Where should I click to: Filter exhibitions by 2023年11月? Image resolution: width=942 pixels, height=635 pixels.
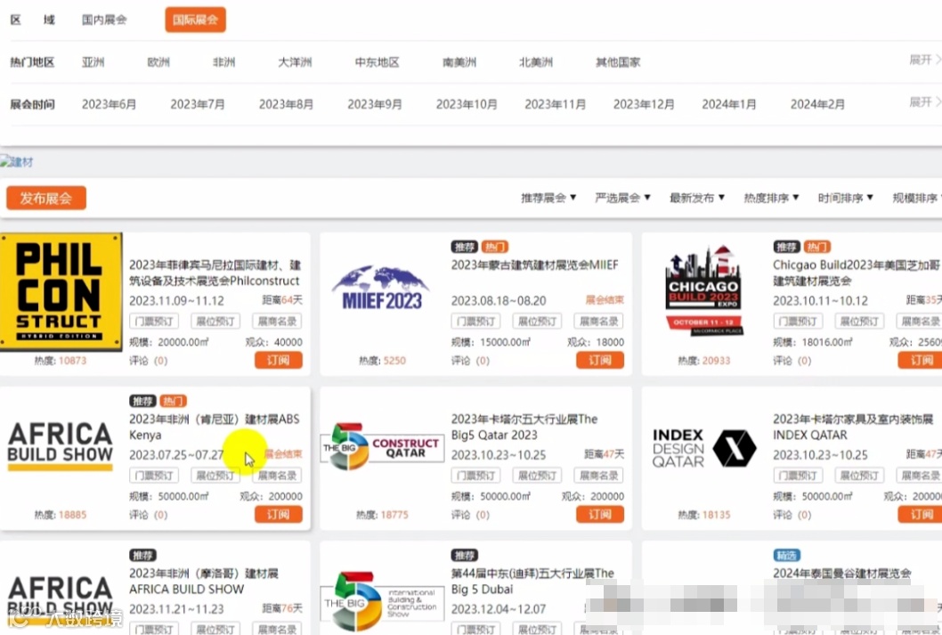pos(555,104)
